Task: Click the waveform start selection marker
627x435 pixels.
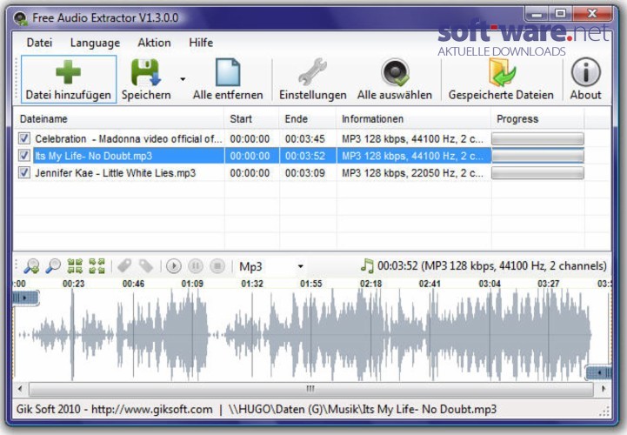Action: coord(25,298)
